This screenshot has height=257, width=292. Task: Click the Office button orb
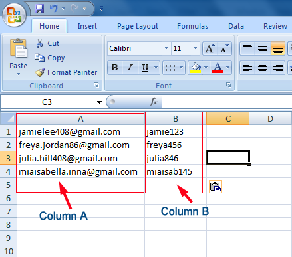click(x=14, y=15)
